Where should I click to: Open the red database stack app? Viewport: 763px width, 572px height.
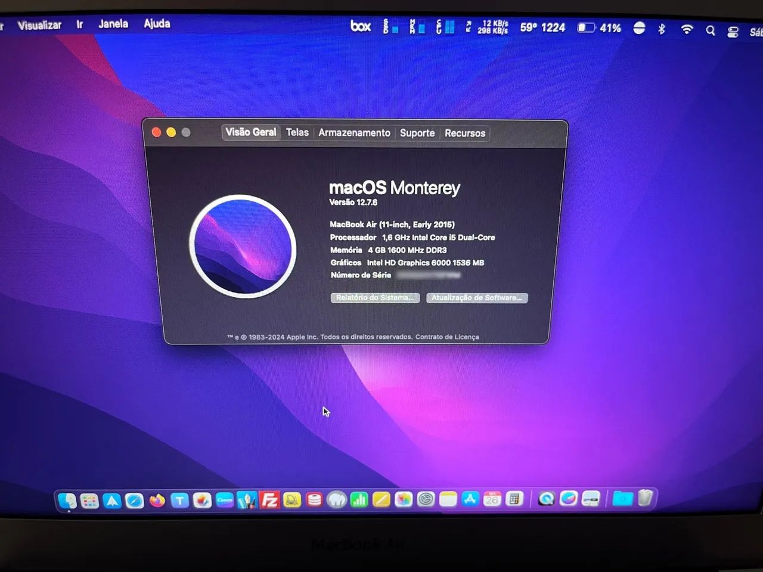[314, 500]
